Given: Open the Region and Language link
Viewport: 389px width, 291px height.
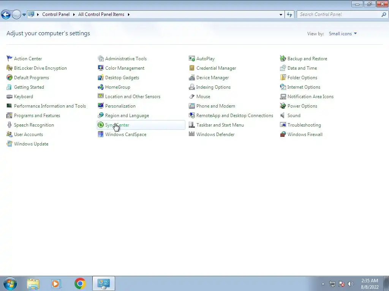Looking at the screenshot, I should [x=127, y=115].
